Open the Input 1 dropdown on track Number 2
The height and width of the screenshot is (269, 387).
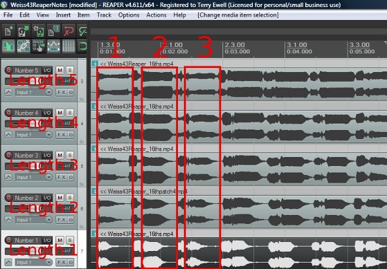point(34,219)
